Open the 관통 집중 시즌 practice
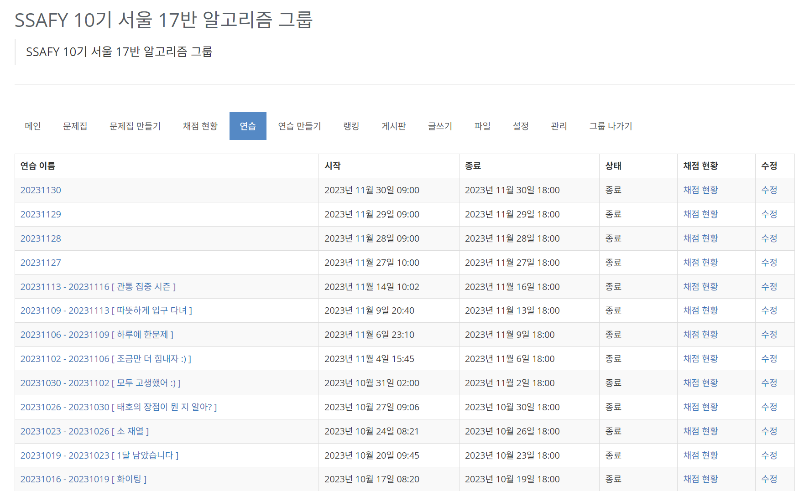Image resolution: width=799 pixels, height=491 pixels. point(98,287)
